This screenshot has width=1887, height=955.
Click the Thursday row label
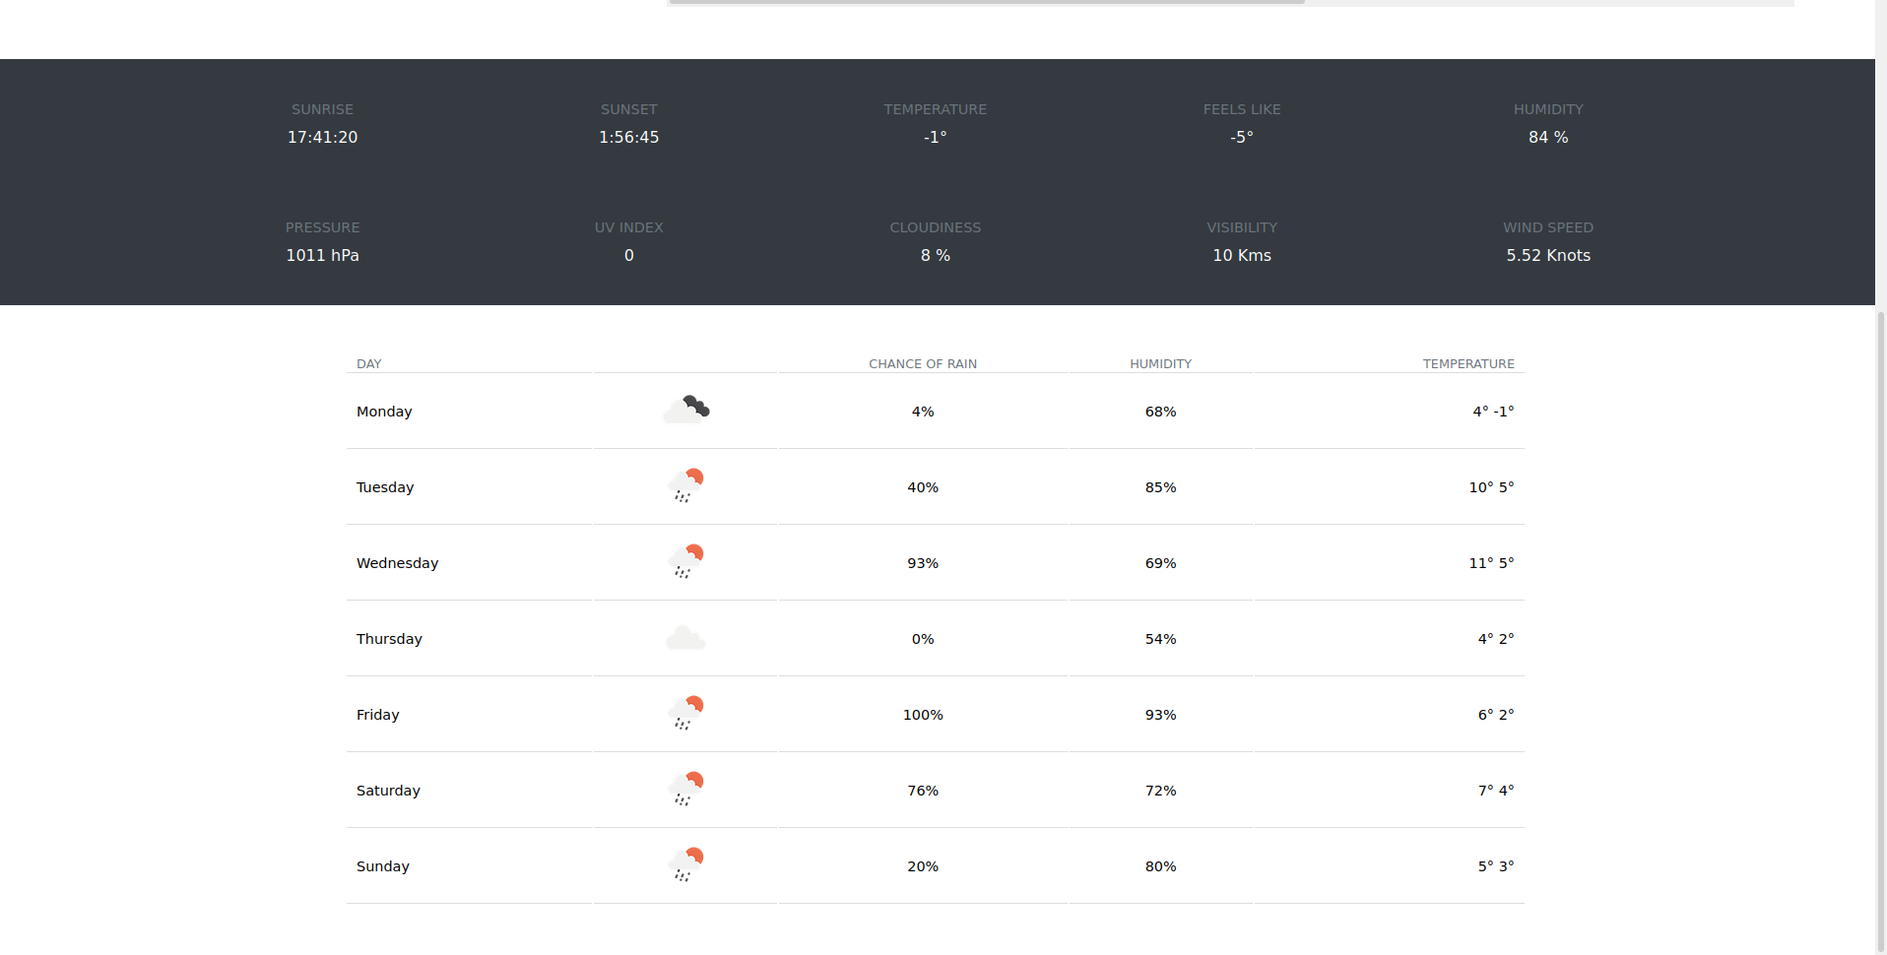(389, 639)
